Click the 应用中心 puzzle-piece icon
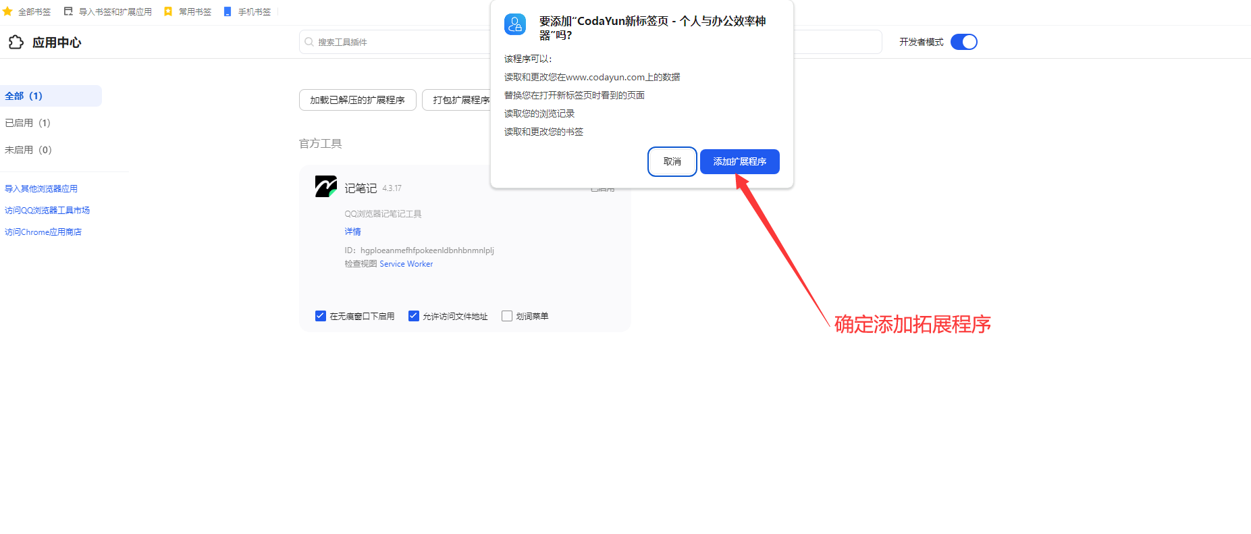 tap(16, 43)
